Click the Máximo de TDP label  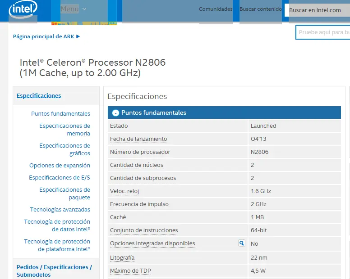pos(130,271)
